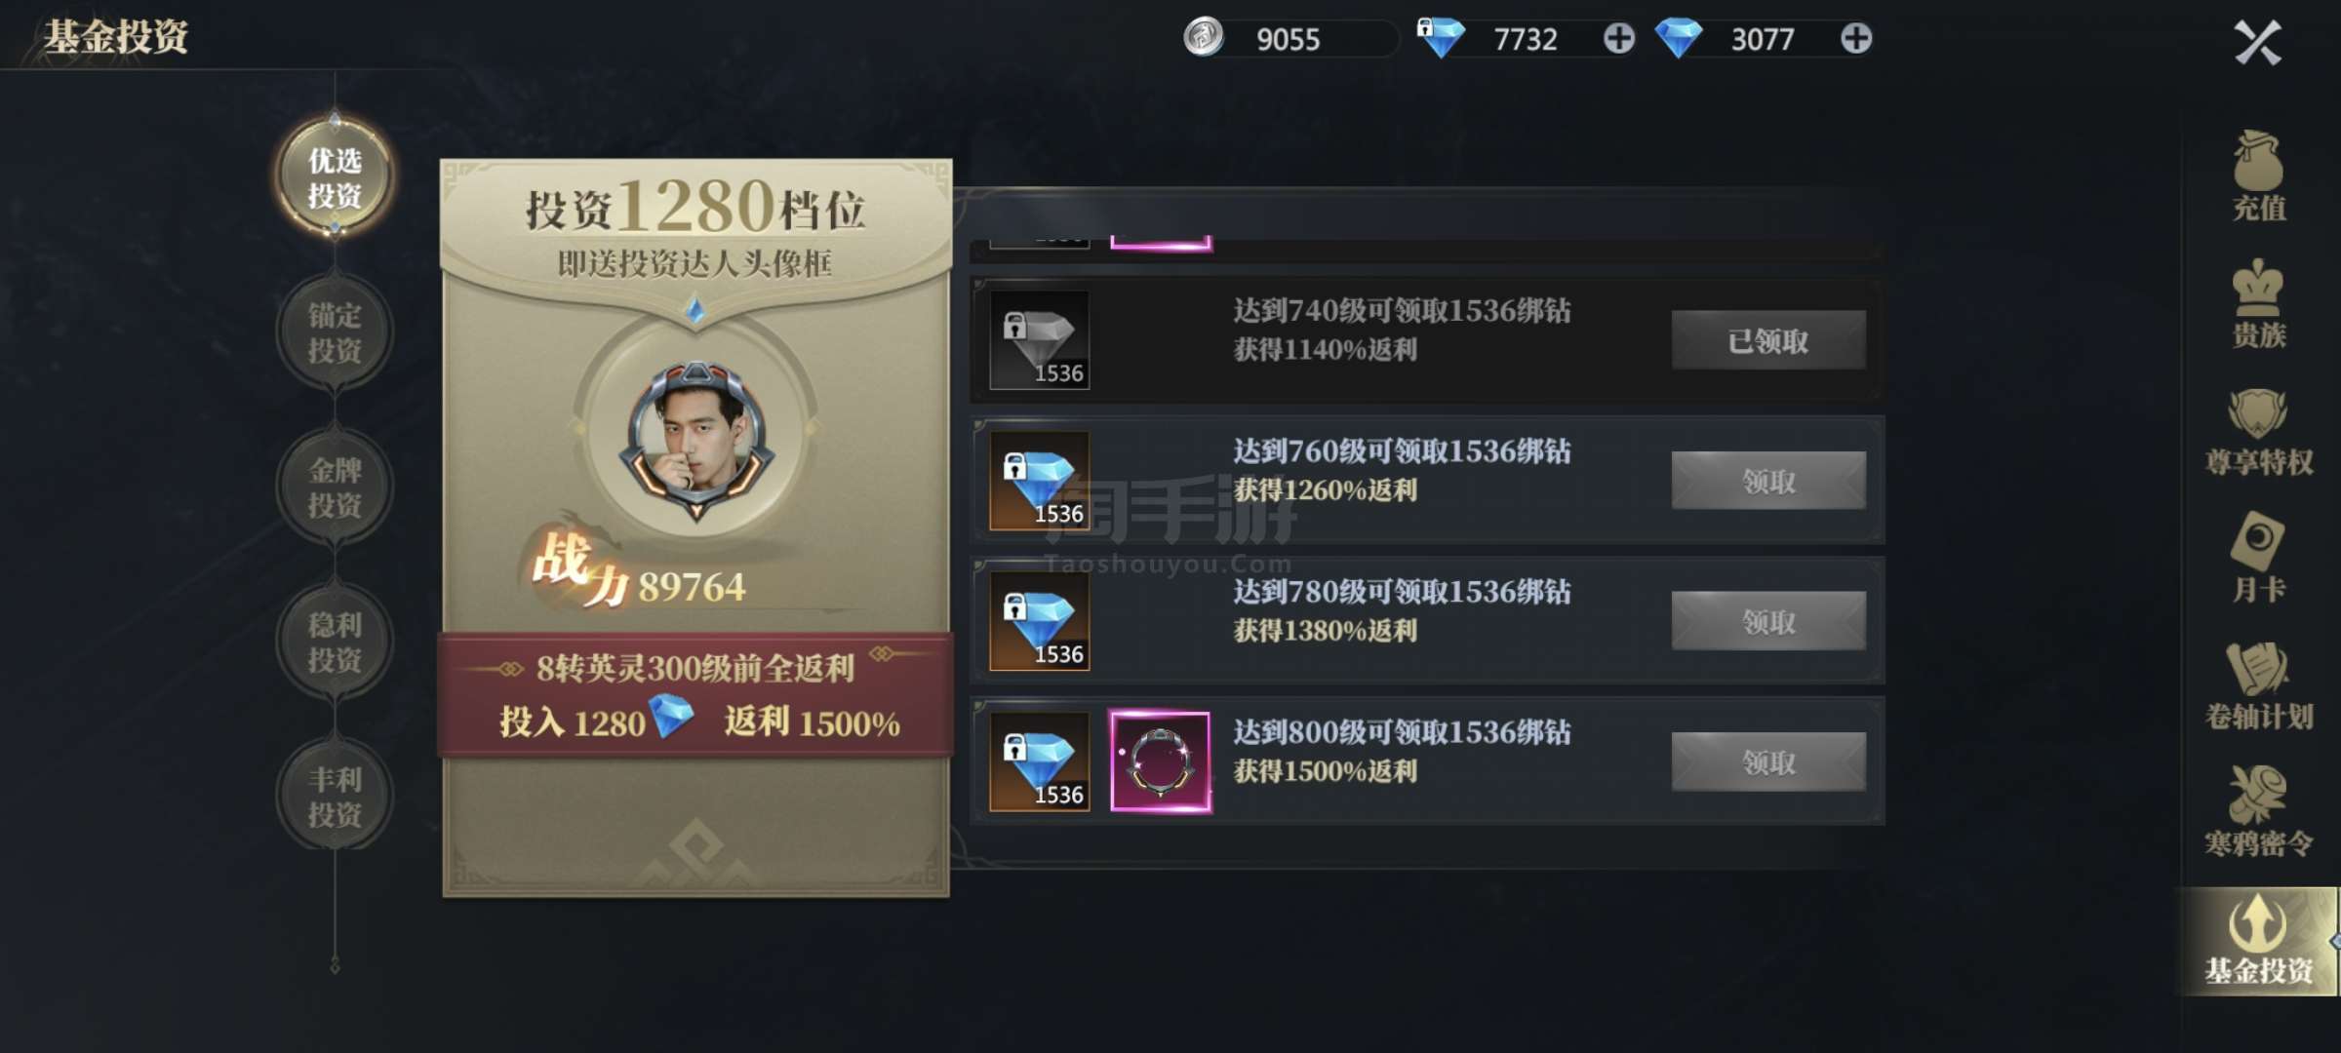Open the 尊享特权 shield icon
The image size is (2341, 1053).
coord(2258,431)
